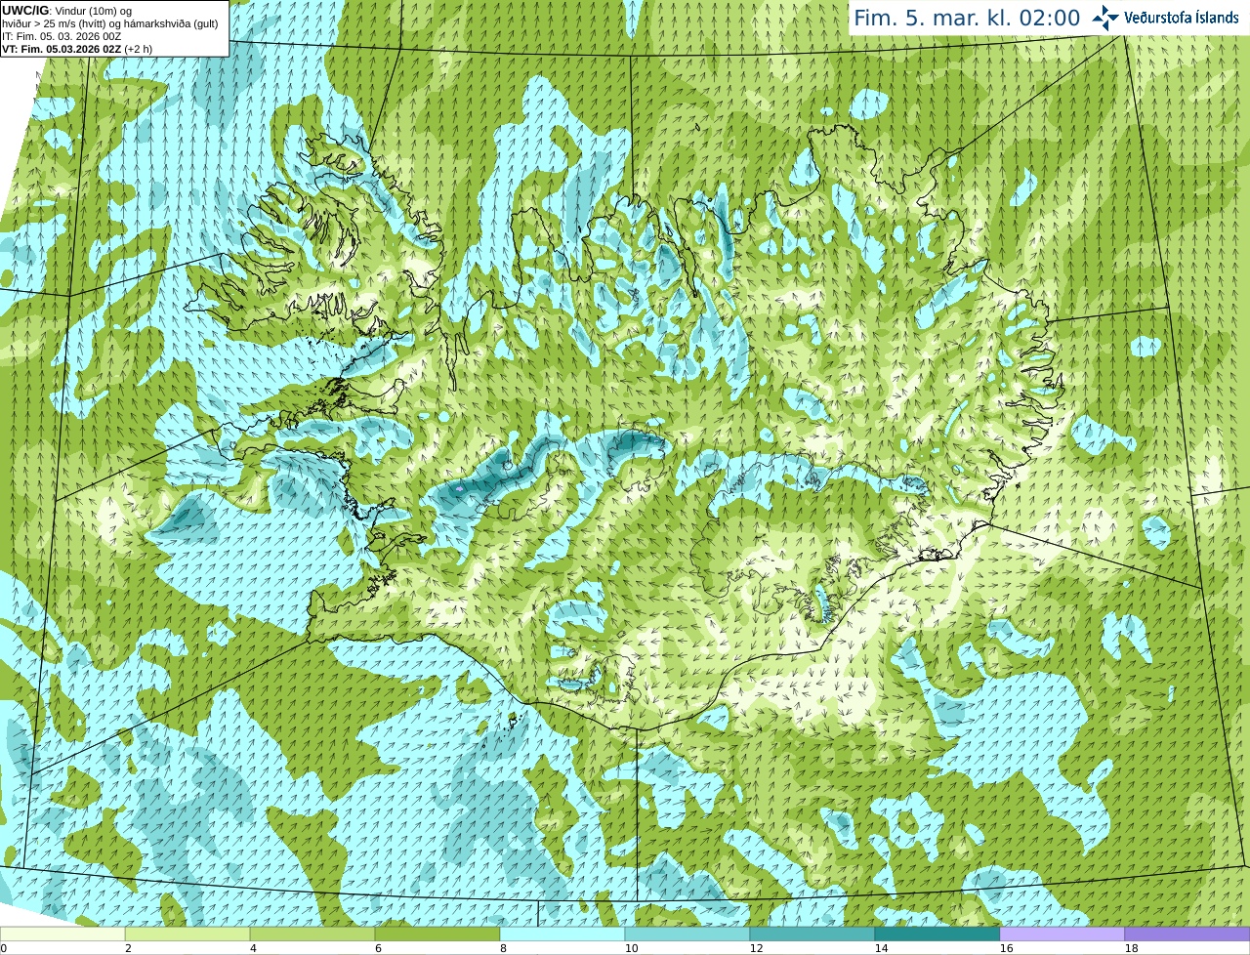
Task: Pick the light cyan 8–10 m/s legend swatch
Action: click(x=562, y=934)
